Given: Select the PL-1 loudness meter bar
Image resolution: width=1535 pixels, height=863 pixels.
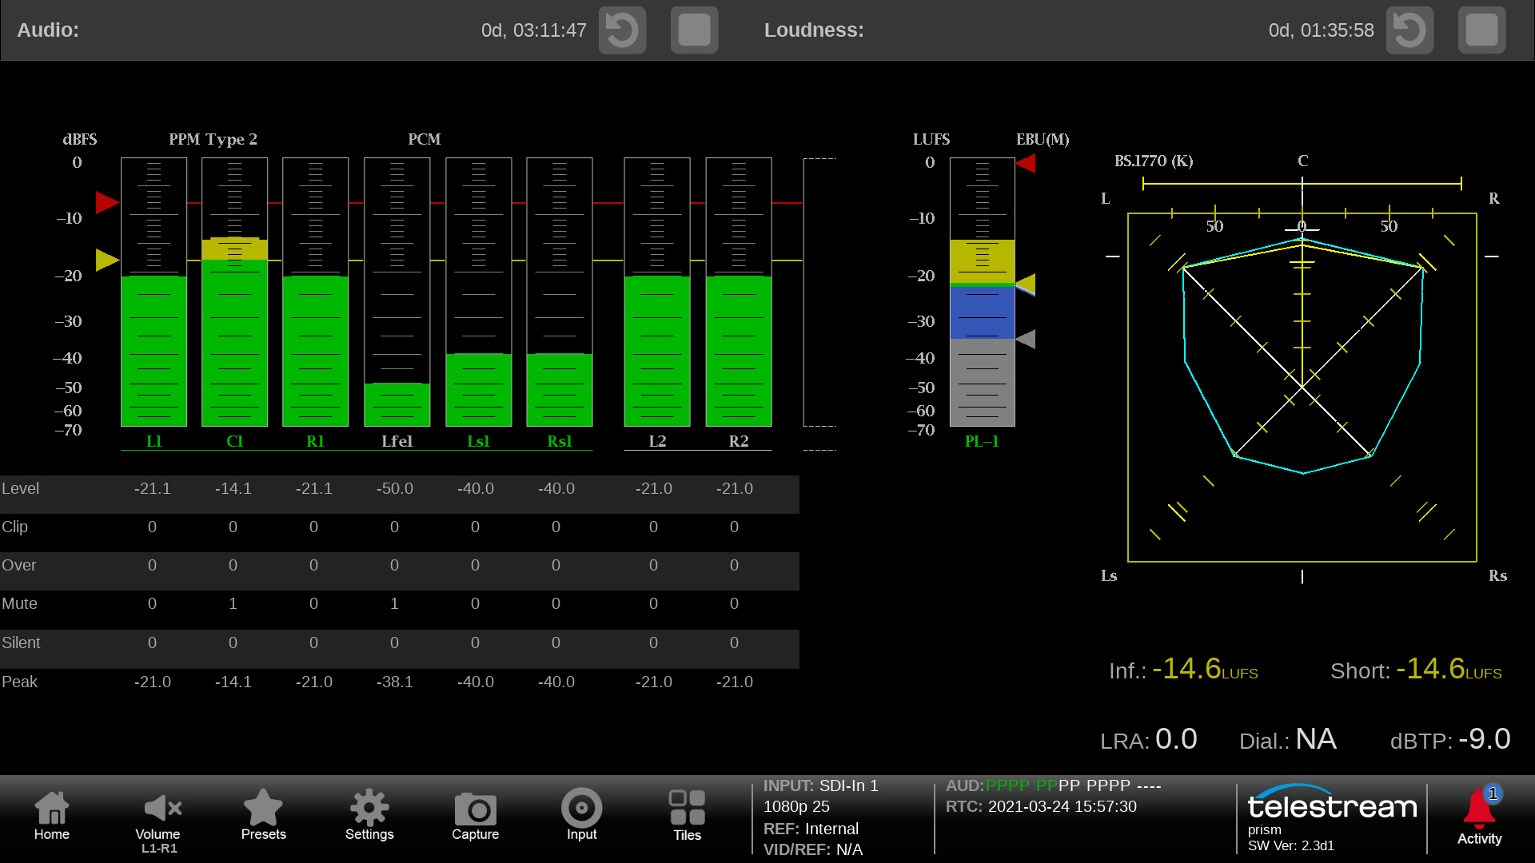Looking at the screenshot, I should click(983, 292).
